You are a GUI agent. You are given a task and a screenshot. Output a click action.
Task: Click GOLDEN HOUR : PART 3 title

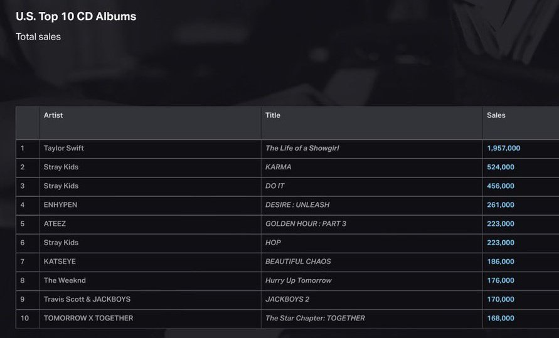(x=306, y=224)
